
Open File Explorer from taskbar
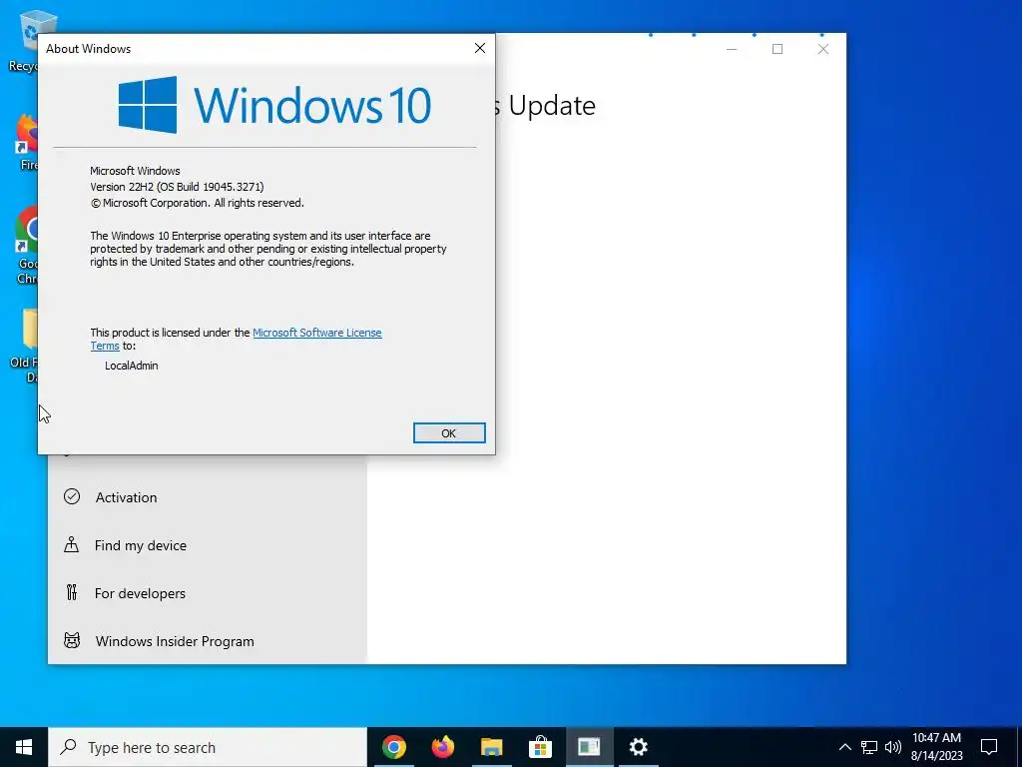pyautogui.click(x=491, y=747)
